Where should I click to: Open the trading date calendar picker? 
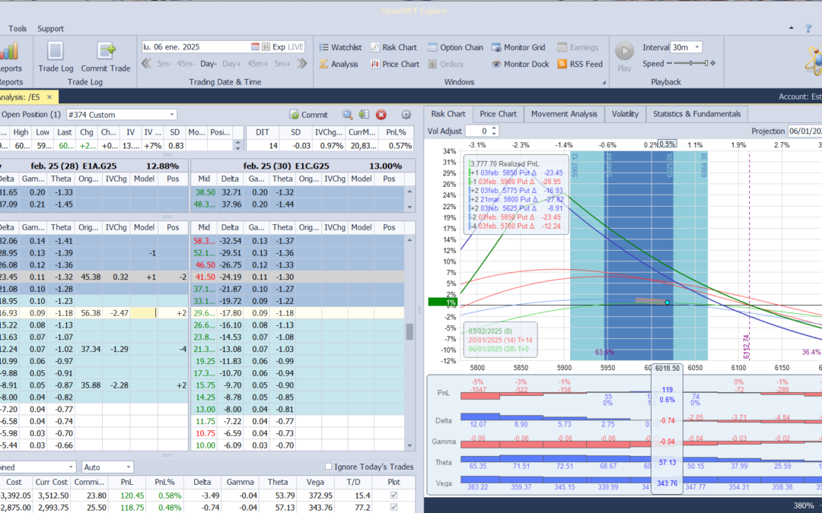(255, 46)
